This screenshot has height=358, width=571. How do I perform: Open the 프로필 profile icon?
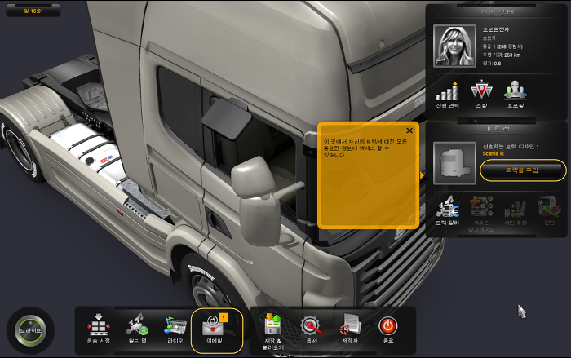[x=516, y=95]
